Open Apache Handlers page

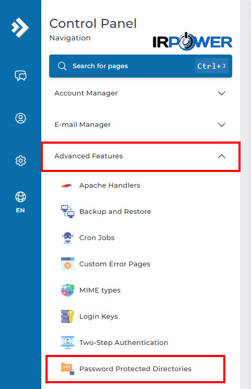pyautogui.click(x=110, y=185)
